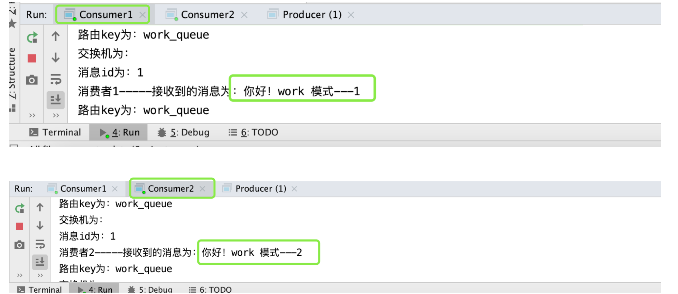The image size is (678, 294).
Task: Click rerun icon in lower Run panel
Action: (x=20, y=208)
